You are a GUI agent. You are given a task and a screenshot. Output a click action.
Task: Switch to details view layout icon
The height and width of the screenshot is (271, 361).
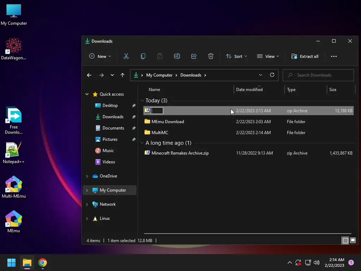pyautogui.click(x=345, y=241)
